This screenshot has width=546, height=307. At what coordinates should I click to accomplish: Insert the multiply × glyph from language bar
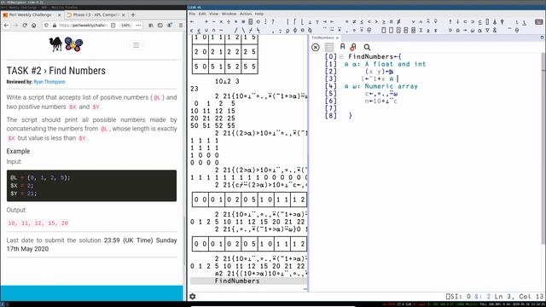(x=221, y=21)
